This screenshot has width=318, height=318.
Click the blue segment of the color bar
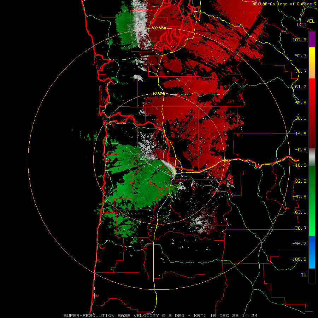pos(312,252)
